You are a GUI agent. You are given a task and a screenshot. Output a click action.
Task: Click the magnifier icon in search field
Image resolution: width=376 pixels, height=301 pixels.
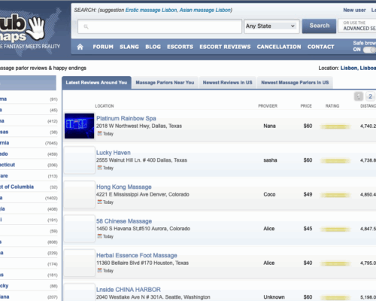[86, 26]
